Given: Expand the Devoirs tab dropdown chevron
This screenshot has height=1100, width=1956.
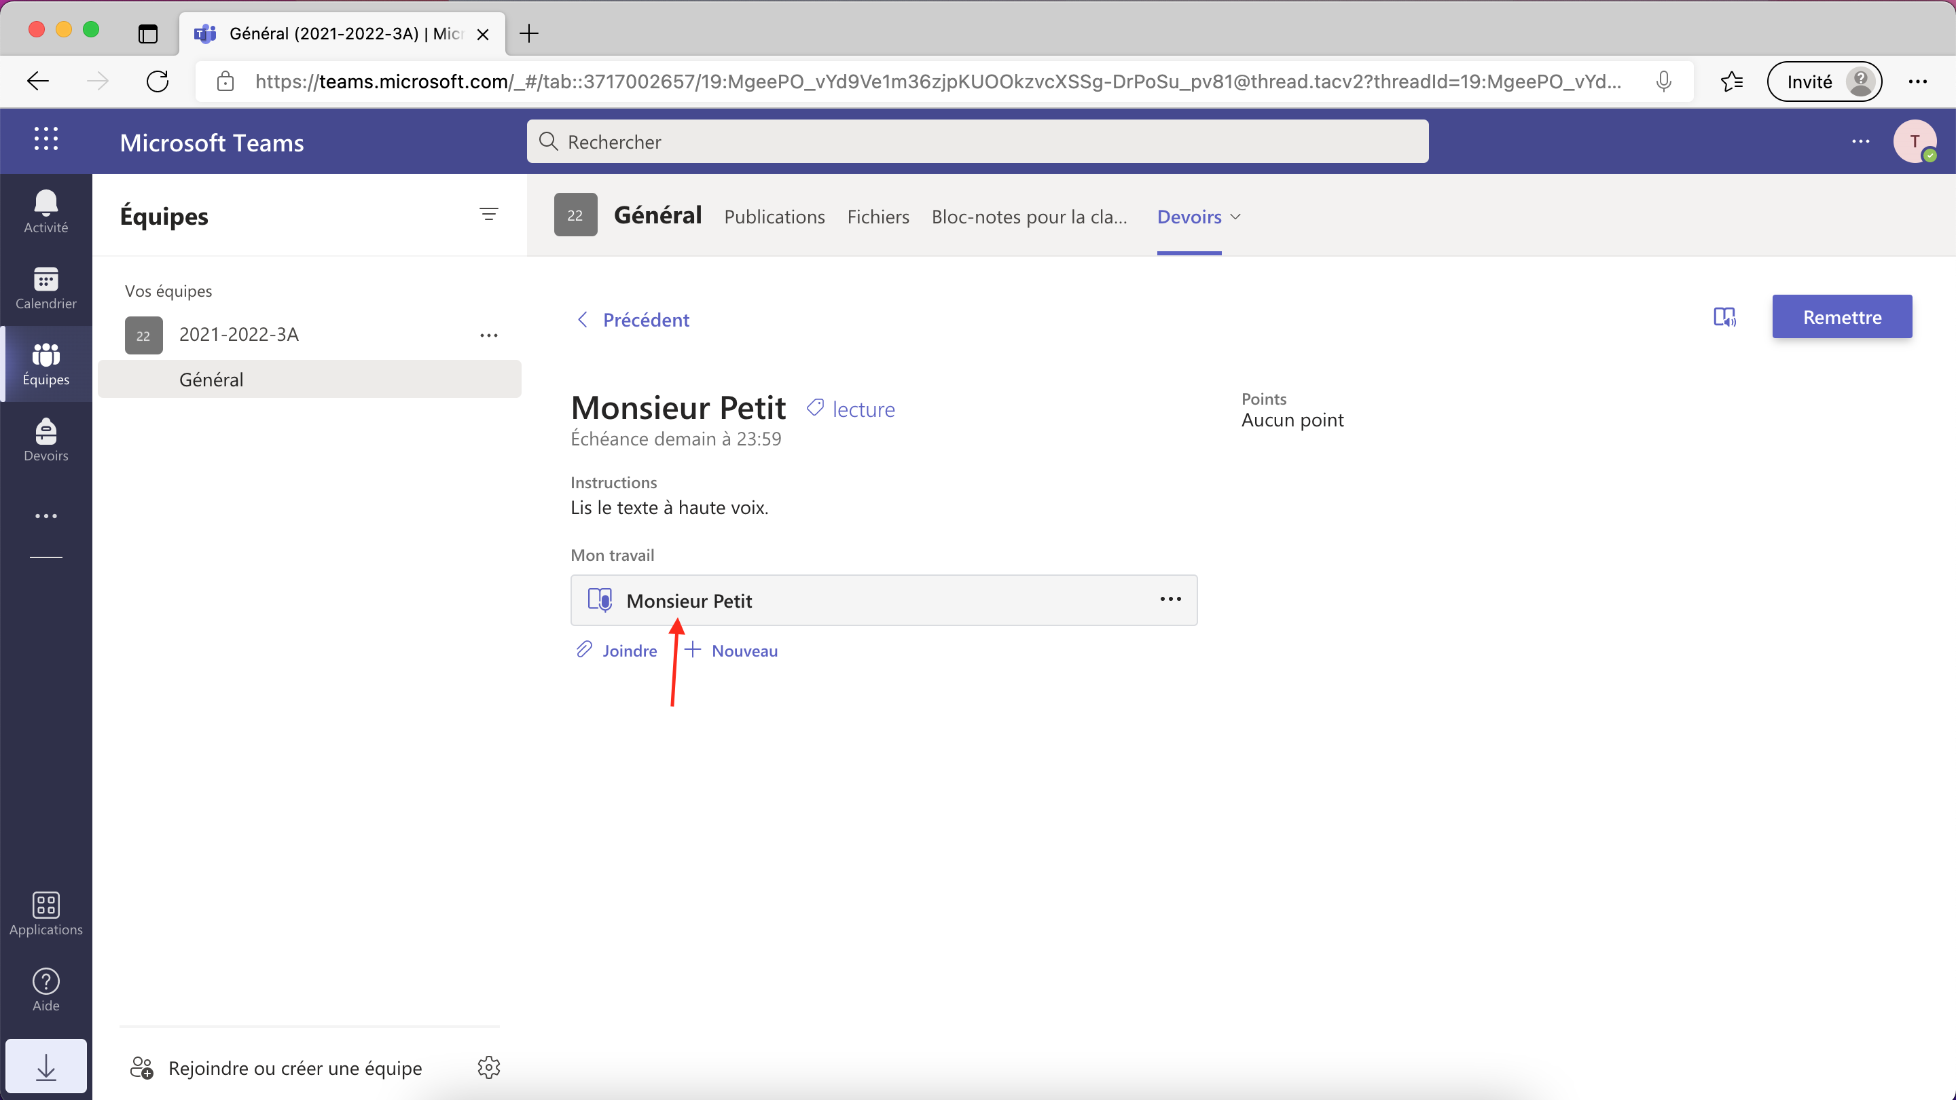Looking at the screenshot, I should pyautogui.click(x=1235, y=217).
